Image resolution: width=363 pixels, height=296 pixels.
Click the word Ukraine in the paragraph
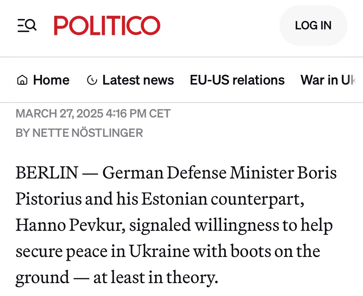[x=159, y=251]
